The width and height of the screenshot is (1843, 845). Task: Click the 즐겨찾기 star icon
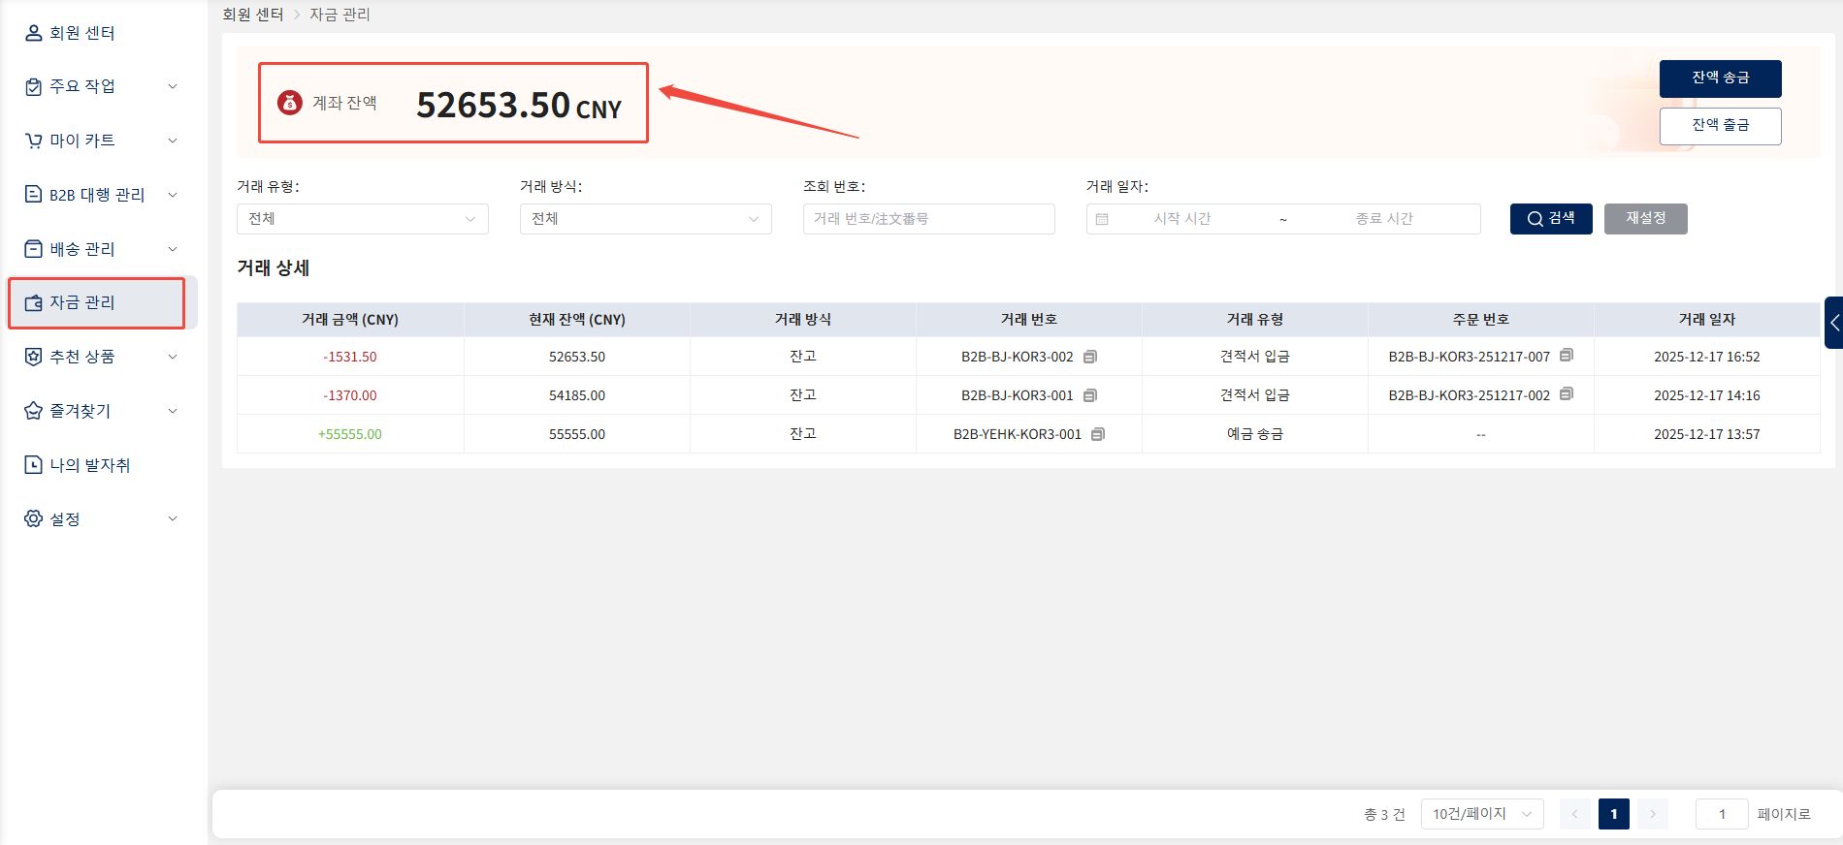click(33, 410)
